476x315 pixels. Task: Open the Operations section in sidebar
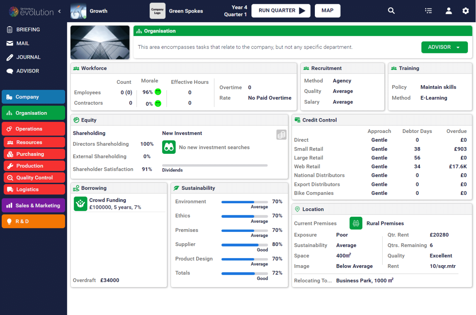click(33, 129)
